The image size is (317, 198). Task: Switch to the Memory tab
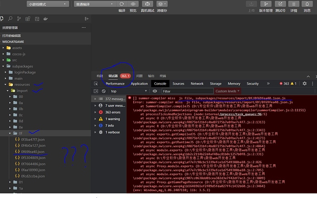[234, 84]
